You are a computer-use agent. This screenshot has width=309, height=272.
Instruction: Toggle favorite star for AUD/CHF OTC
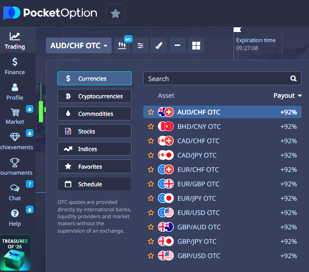click(x=151, y=112)
